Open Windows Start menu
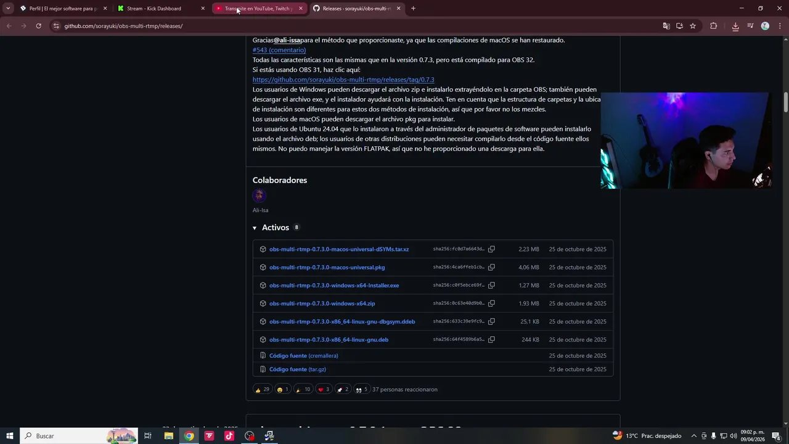The width and height of the screenshot is (789, 444). [10, 436]
